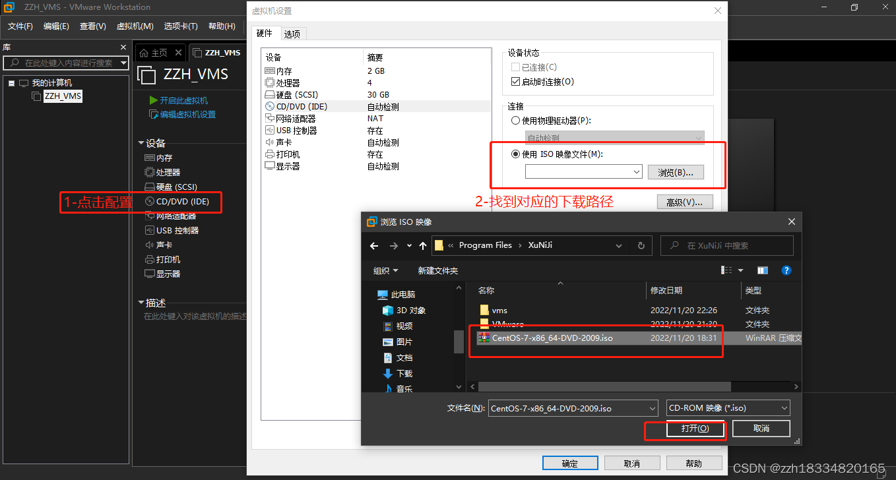Select 内存 row in settings hardware list
896x480 pixels.
click(x=376, y=71)
